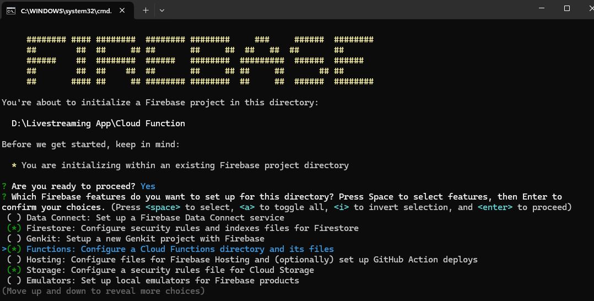Click the blue Yes answer text

pos(148,186)
